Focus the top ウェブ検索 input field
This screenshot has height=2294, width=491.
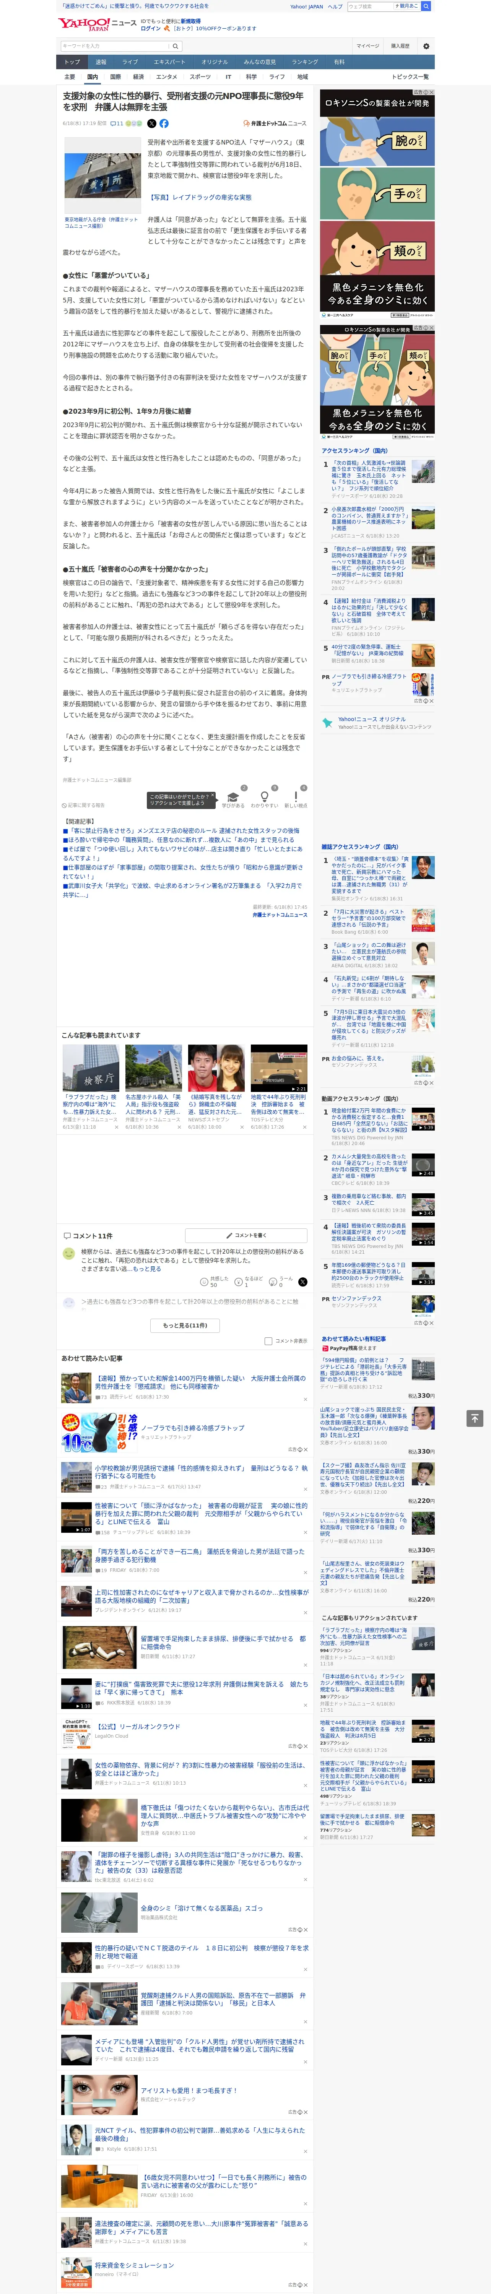click(x=371, y=6)
